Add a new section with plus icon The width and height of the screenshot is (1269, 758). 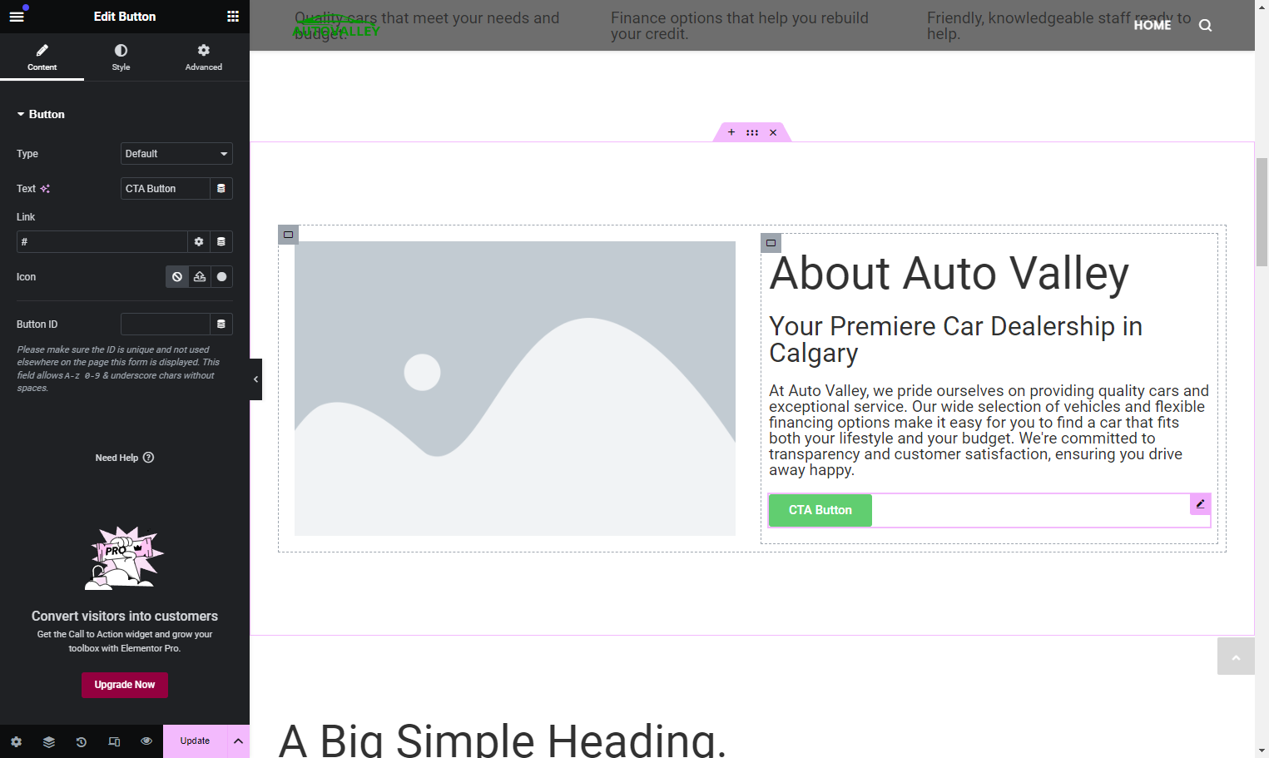coord(731,132)
